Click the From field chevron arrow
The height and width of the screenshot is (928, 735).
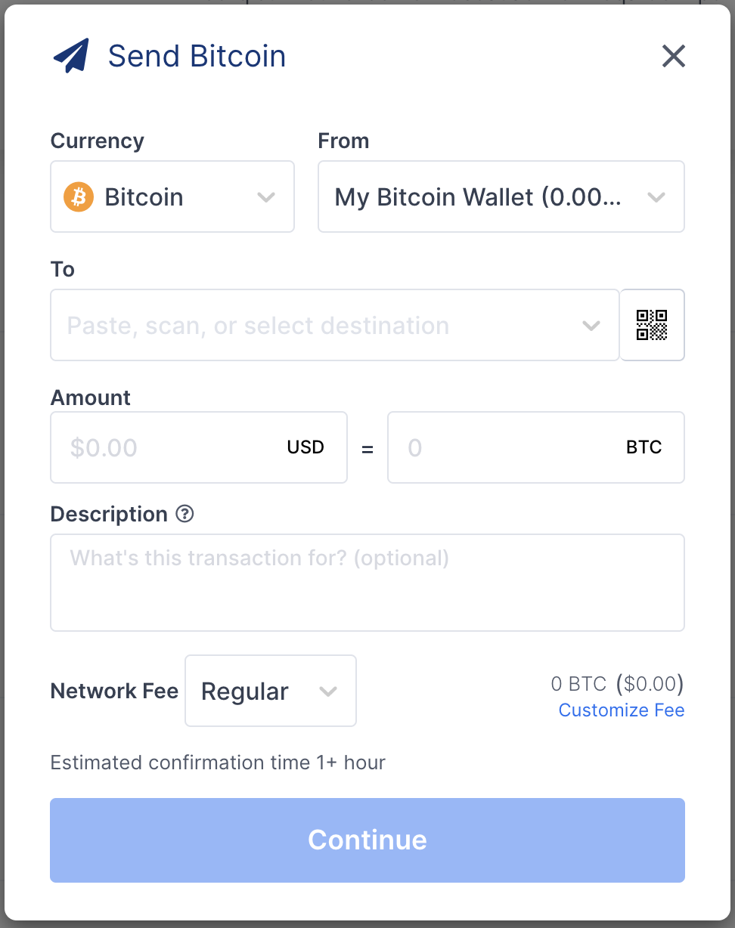[x=656, y=197]
